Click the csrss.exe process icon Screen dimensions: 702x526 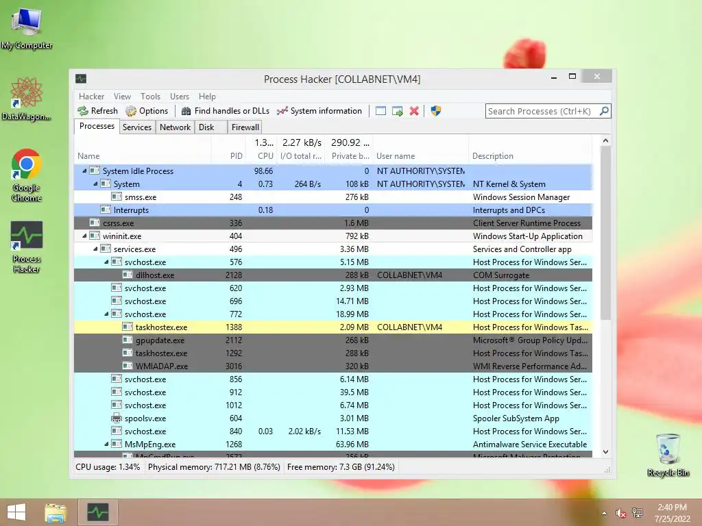click(95, 223)
